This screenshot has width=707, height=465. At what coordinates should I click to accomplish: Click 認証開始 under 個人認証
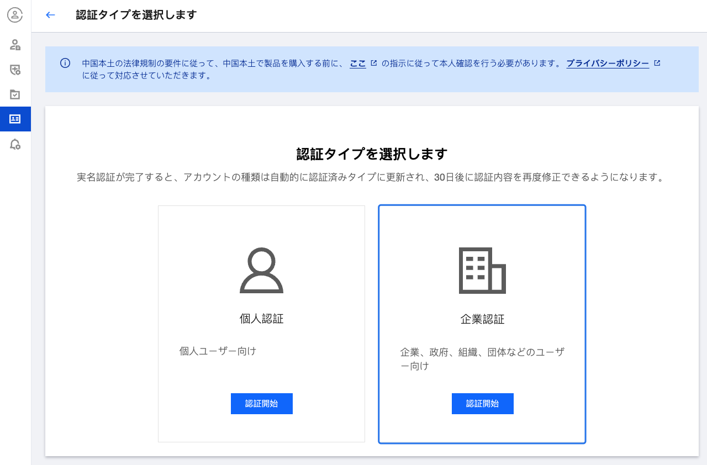262,404
